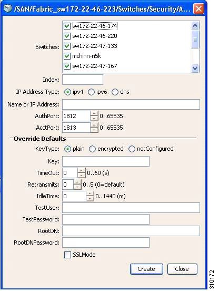This screenshot has width=219, height=291.
Task: Click the Name or IP Address field
Action: point(131,104)
